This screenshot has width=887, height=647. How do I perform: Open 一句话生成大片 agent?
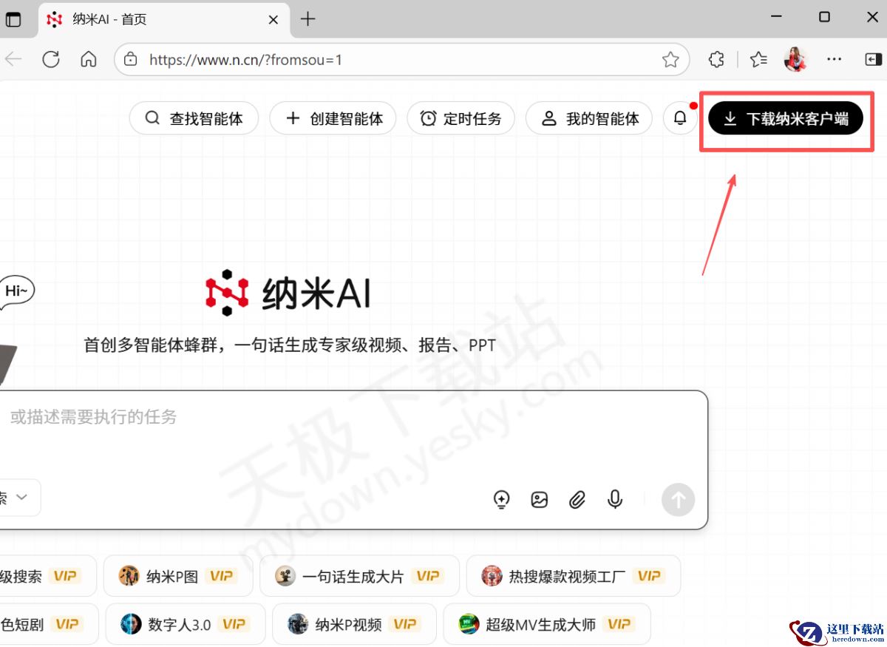tap(359, 576)
